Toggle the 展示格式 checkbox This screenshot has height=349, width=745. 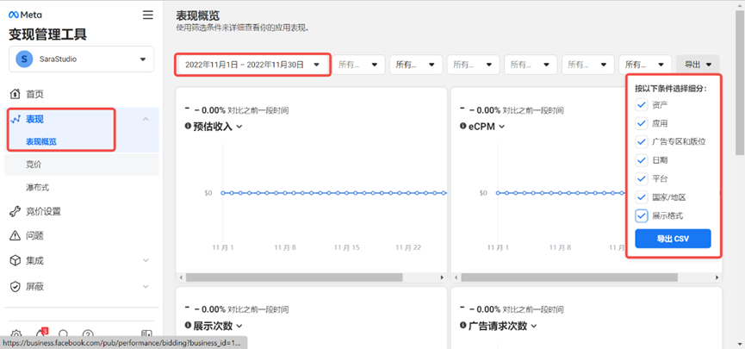pyautogui.click(x=641, y=215)
